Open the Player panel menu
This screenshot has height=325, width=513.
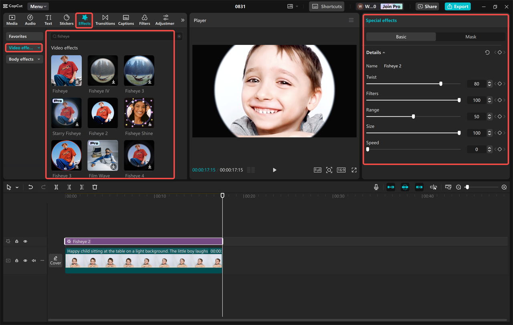point(351,20)
